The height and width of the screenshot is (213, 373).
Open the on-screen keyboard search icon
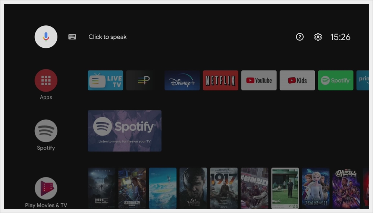[72, 37]
